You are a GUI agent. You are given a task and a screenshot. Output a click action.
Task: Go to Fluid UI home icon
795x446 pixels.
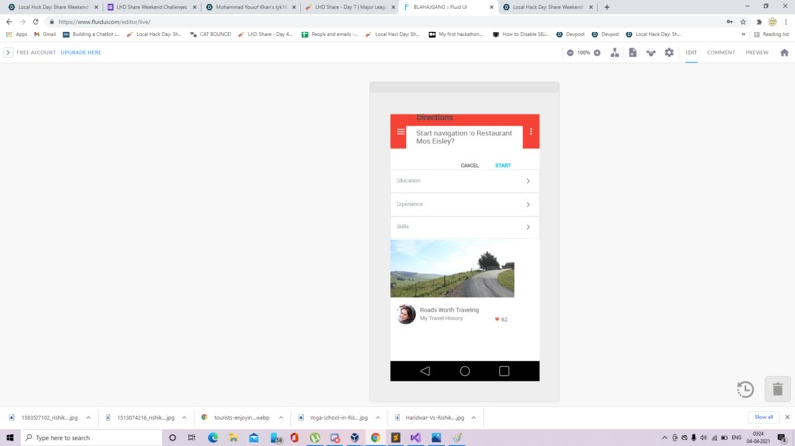coord(784,52)
